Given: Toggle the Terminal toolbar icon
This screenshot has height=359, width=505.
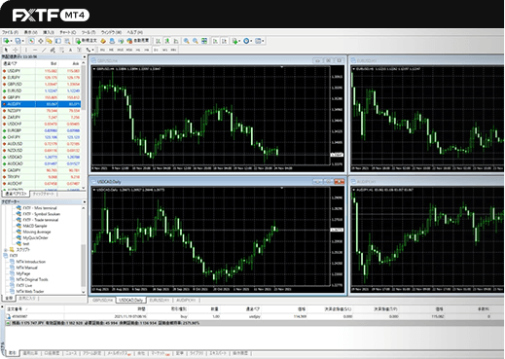Looking at the screenshot, I should click(58, 41).
